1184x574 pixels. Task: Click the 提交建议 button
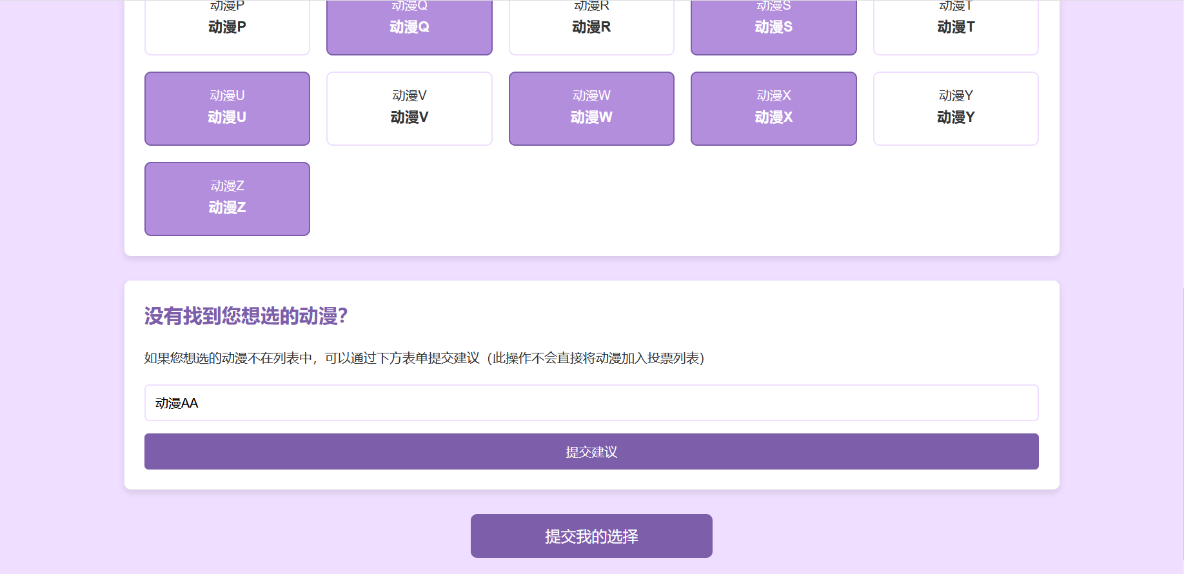coord(591,451)
